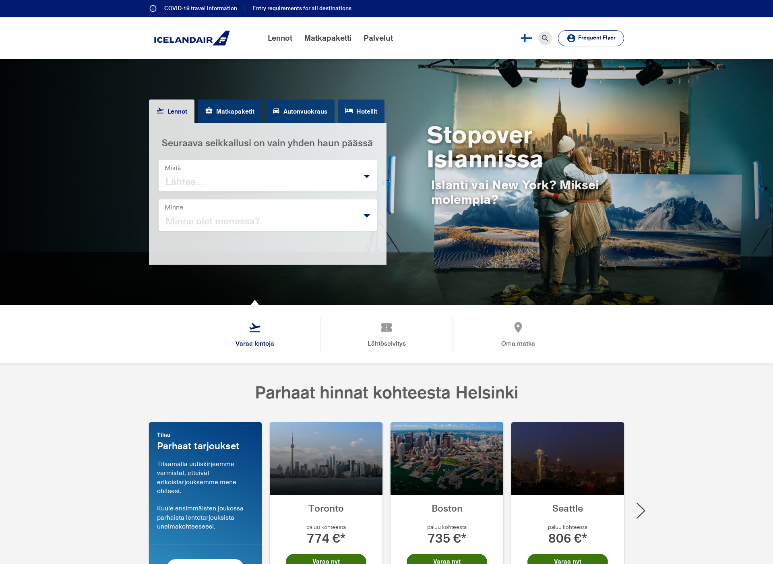Click Varaa nyt for Toronto

pos(326,560)
